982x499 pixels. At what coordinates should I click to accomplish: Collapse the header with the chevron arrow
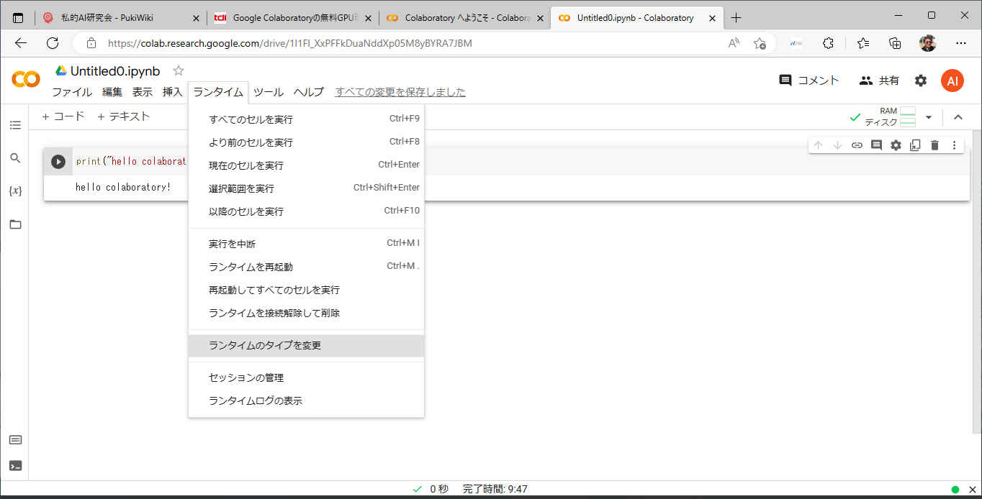tap(958, 117)
